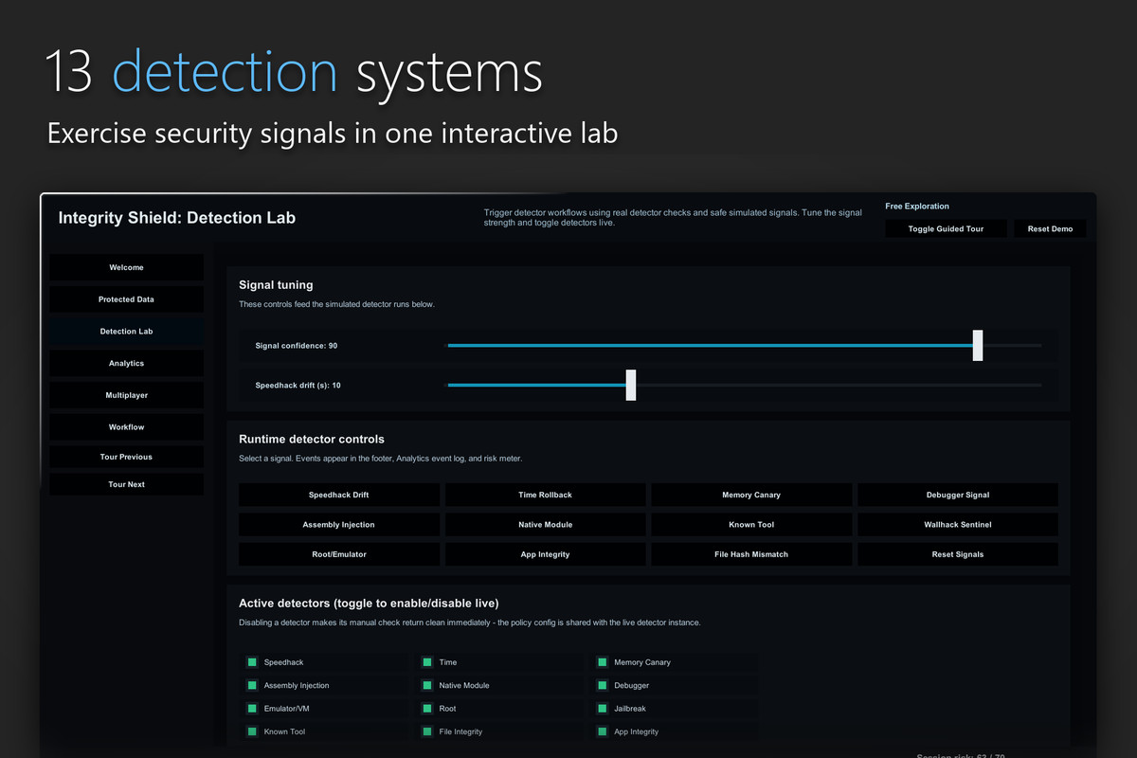Screen dimensions: 1137x758
Task: Disable the Assembly Injection detector checkbox
Action: 252,685
